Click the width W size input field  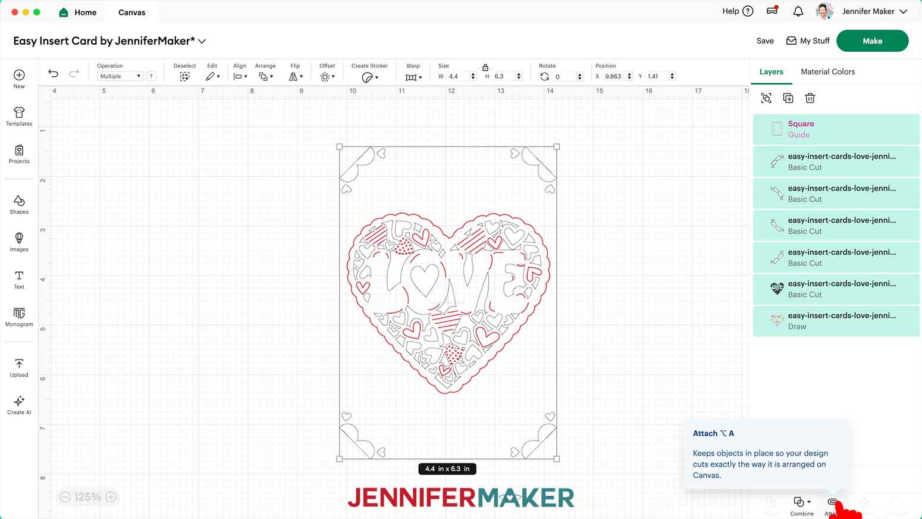458,76
